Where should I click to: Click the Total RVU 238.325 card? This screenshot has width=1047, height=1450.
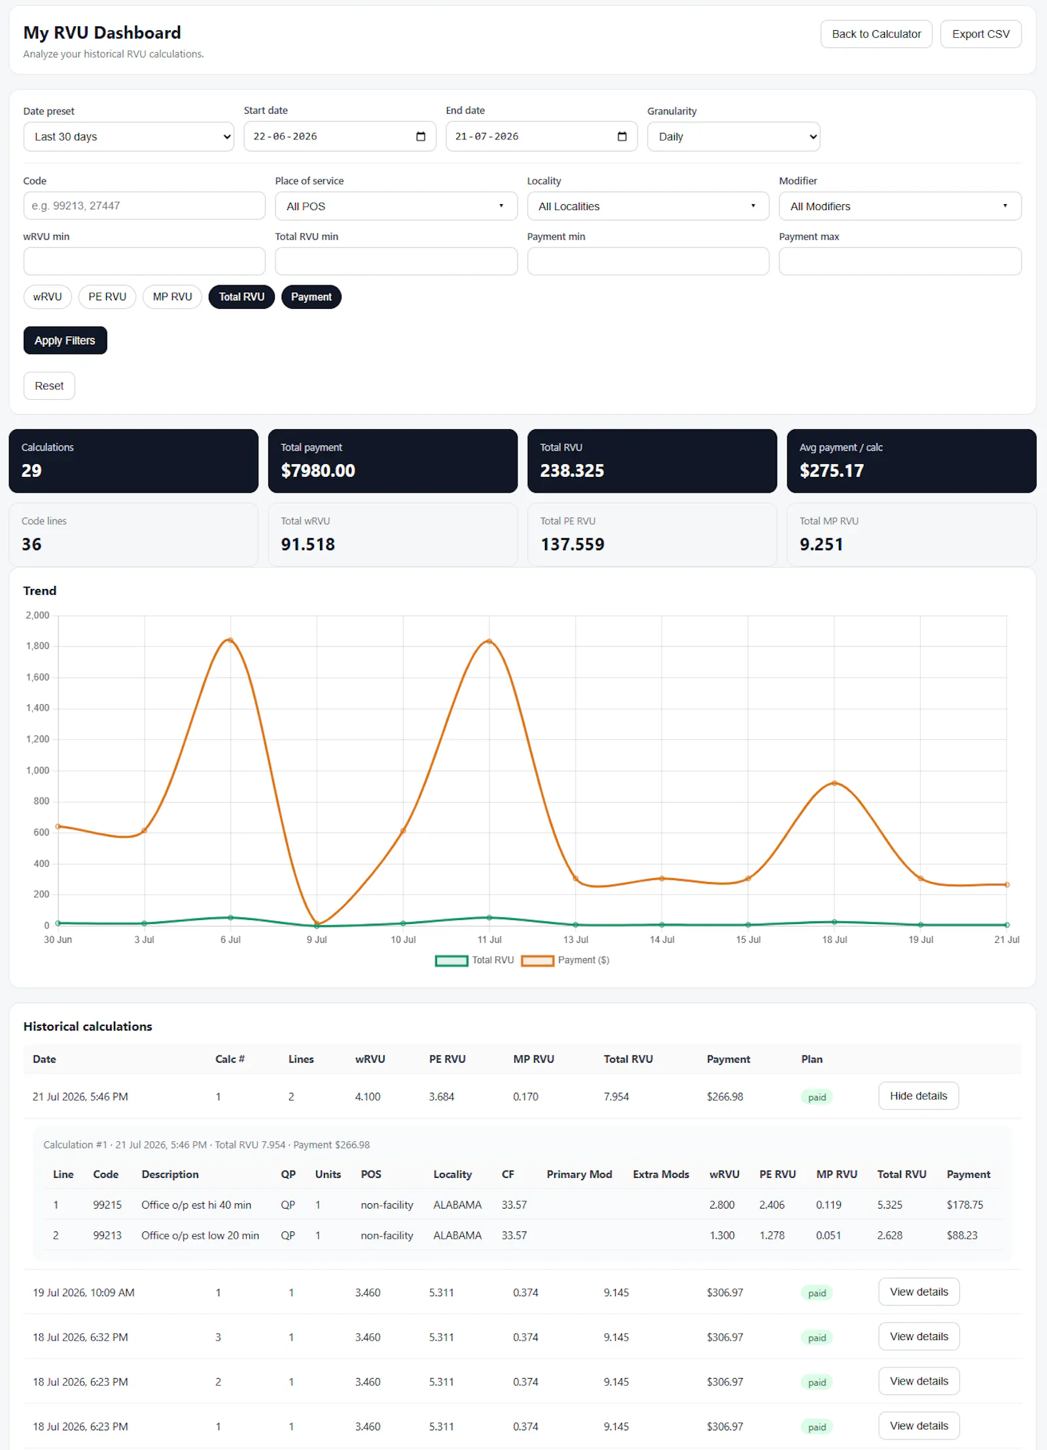pyautogui.click(x=652, y=461)
